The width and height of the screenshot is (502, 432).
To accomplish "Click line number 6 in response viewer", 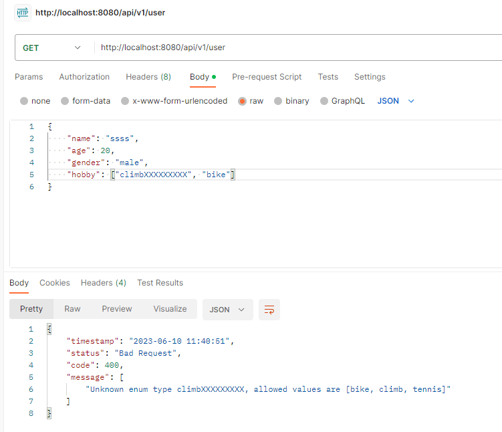I will (31, 389).
